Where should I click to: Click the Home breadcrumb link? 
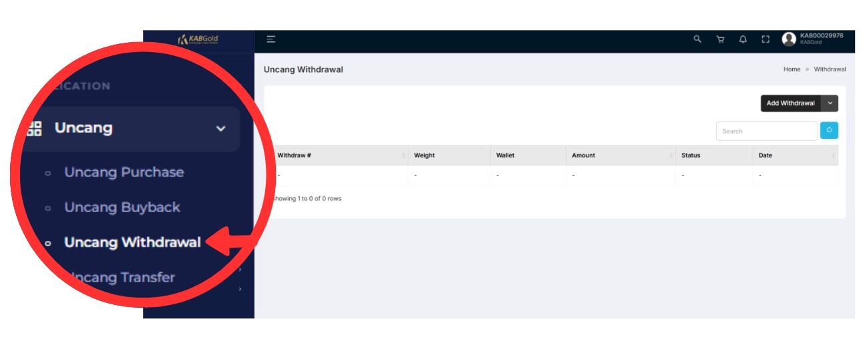click(792, 69)
